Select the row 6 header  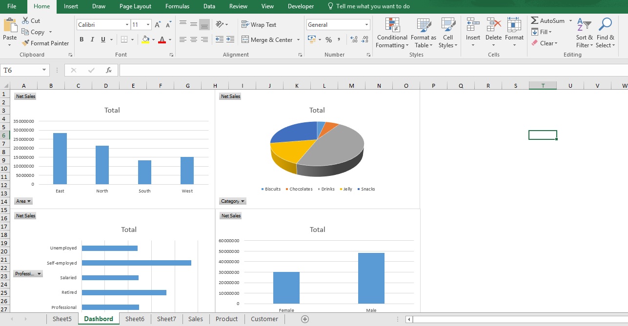(x=4, y=135)
